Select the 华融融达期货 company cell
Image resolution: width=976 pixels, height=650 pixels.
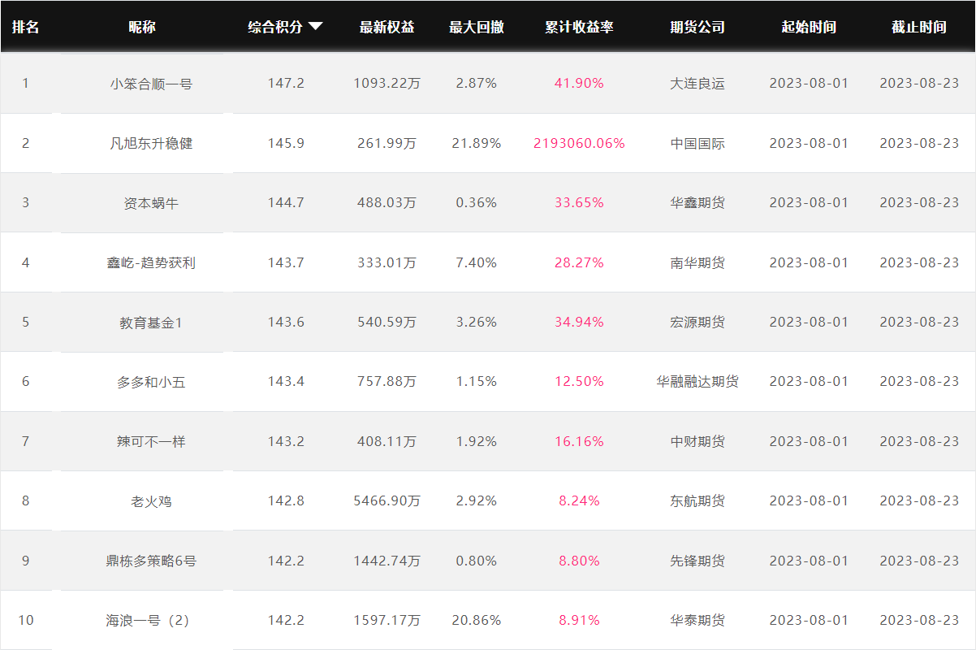[697, 381]
